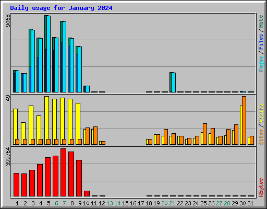Click the day 26 axis label

click(211, 203)
